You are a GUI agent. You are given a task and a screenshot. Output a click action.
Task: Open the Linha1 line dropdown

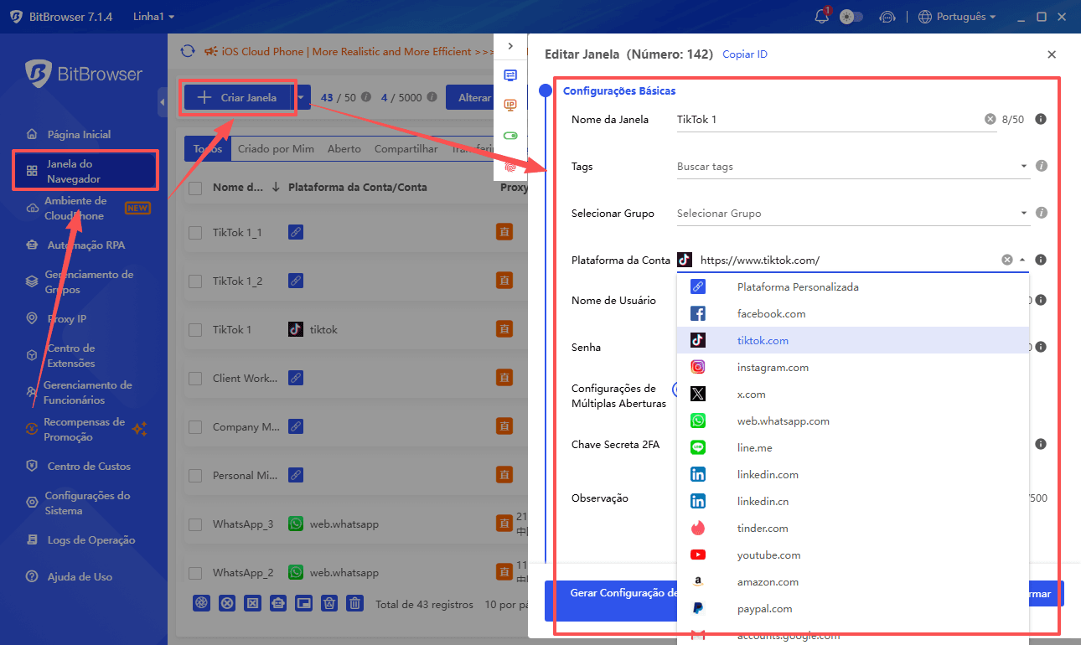coord(154,16)
